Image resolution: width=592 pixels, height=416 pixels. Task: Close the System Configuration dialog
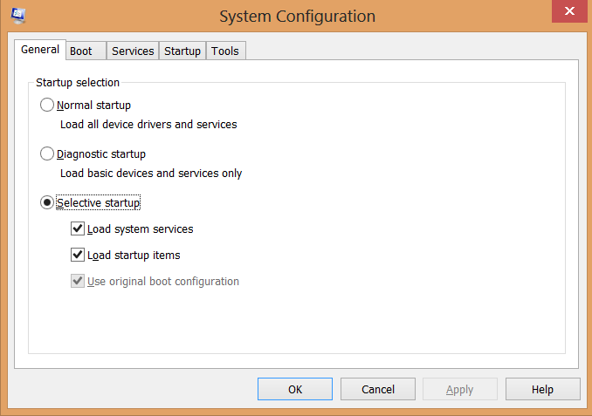pyautogui.click(x=569, y=11)
